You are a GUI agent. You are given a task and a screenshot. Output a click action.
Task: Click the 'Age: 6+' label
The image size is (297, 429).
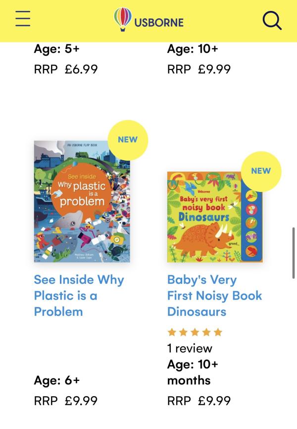coord(57,380)
